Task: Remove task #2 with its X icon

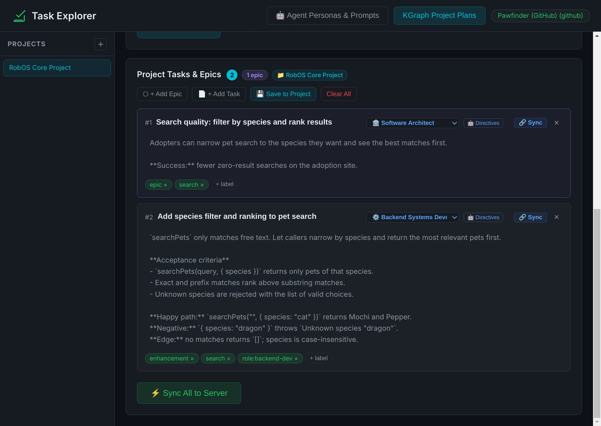Action: pos(557,217)
